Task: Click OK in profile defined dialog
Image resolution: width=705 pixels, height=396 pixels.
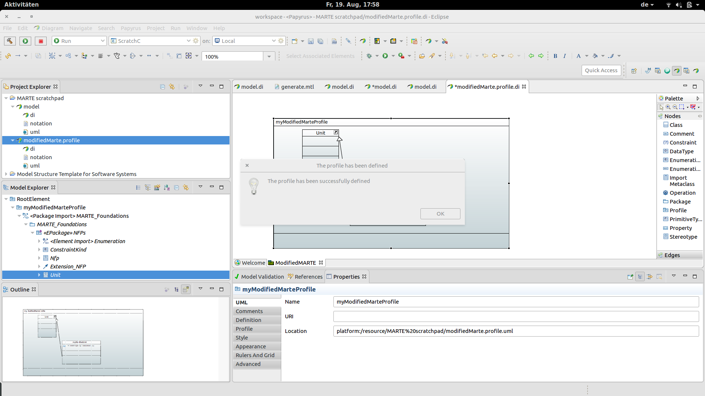Action: 440,214
